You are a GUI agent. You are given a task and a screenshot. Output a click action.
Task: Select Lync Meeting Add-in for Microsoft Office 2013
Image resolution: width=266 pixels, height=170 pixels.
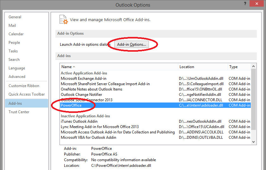click(155, 127)
